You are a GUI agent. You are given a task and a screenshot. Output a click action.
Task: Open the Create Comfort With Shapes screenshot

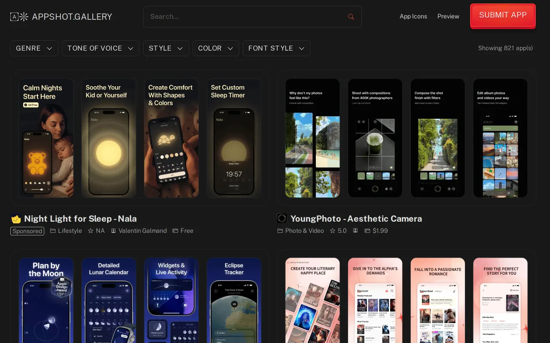[171, 138]
